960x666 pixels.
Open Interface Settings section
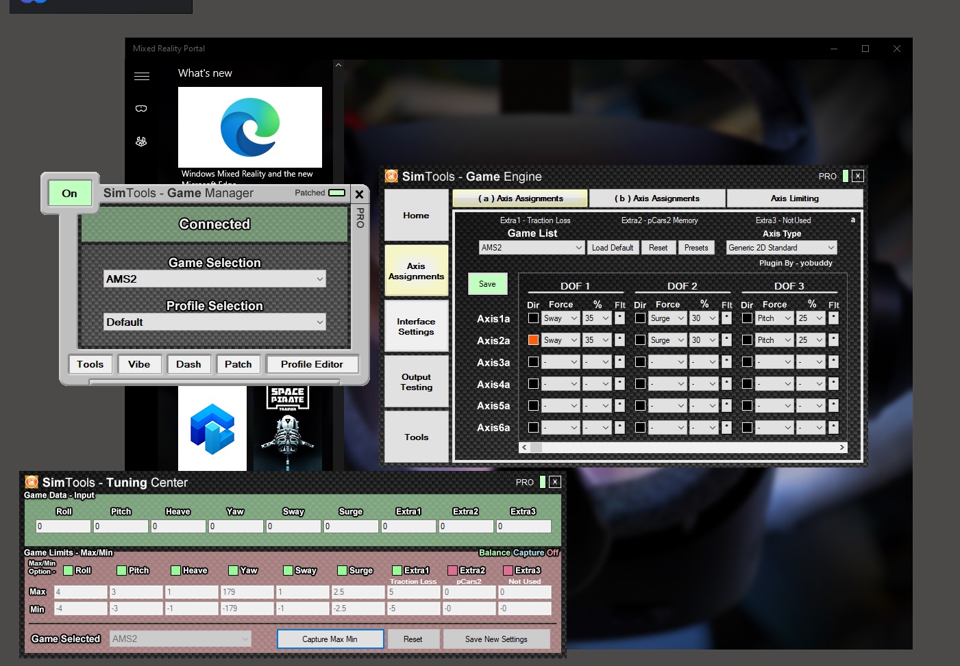[x=416, y=326]
